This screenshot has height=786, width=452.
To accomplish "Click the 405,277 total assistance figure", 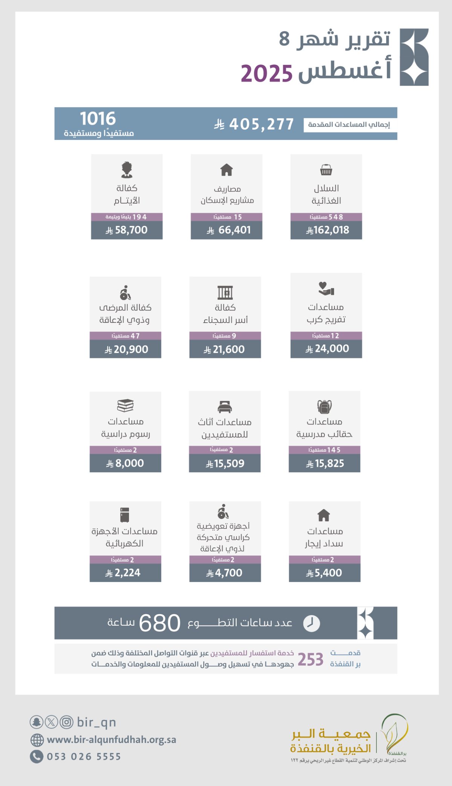I will pos(254,124).
